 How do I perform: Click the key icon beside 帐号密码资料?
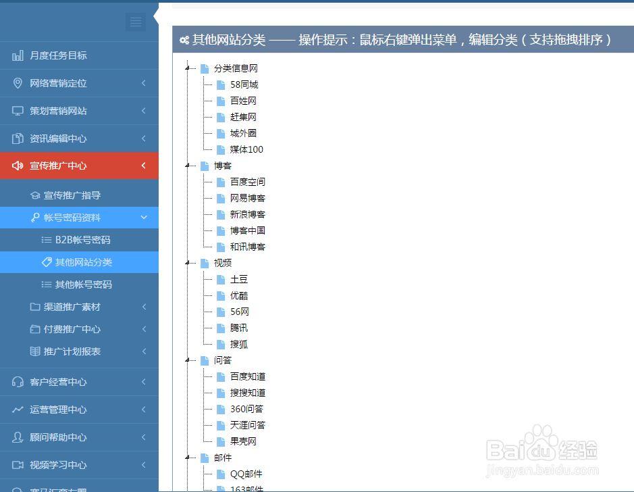(x=35, y=218)
